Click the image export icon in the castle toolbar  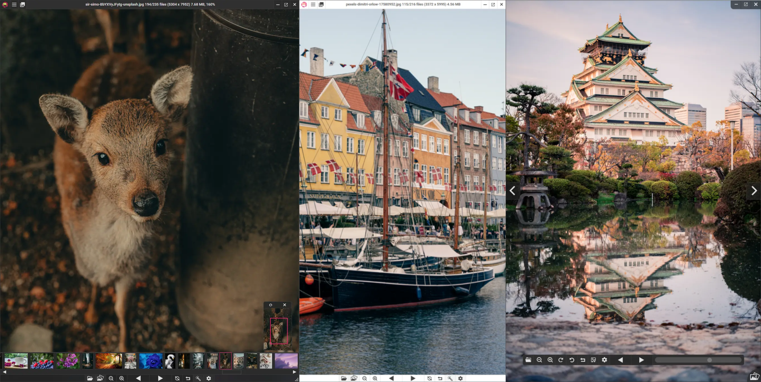(x=593, y=360)
